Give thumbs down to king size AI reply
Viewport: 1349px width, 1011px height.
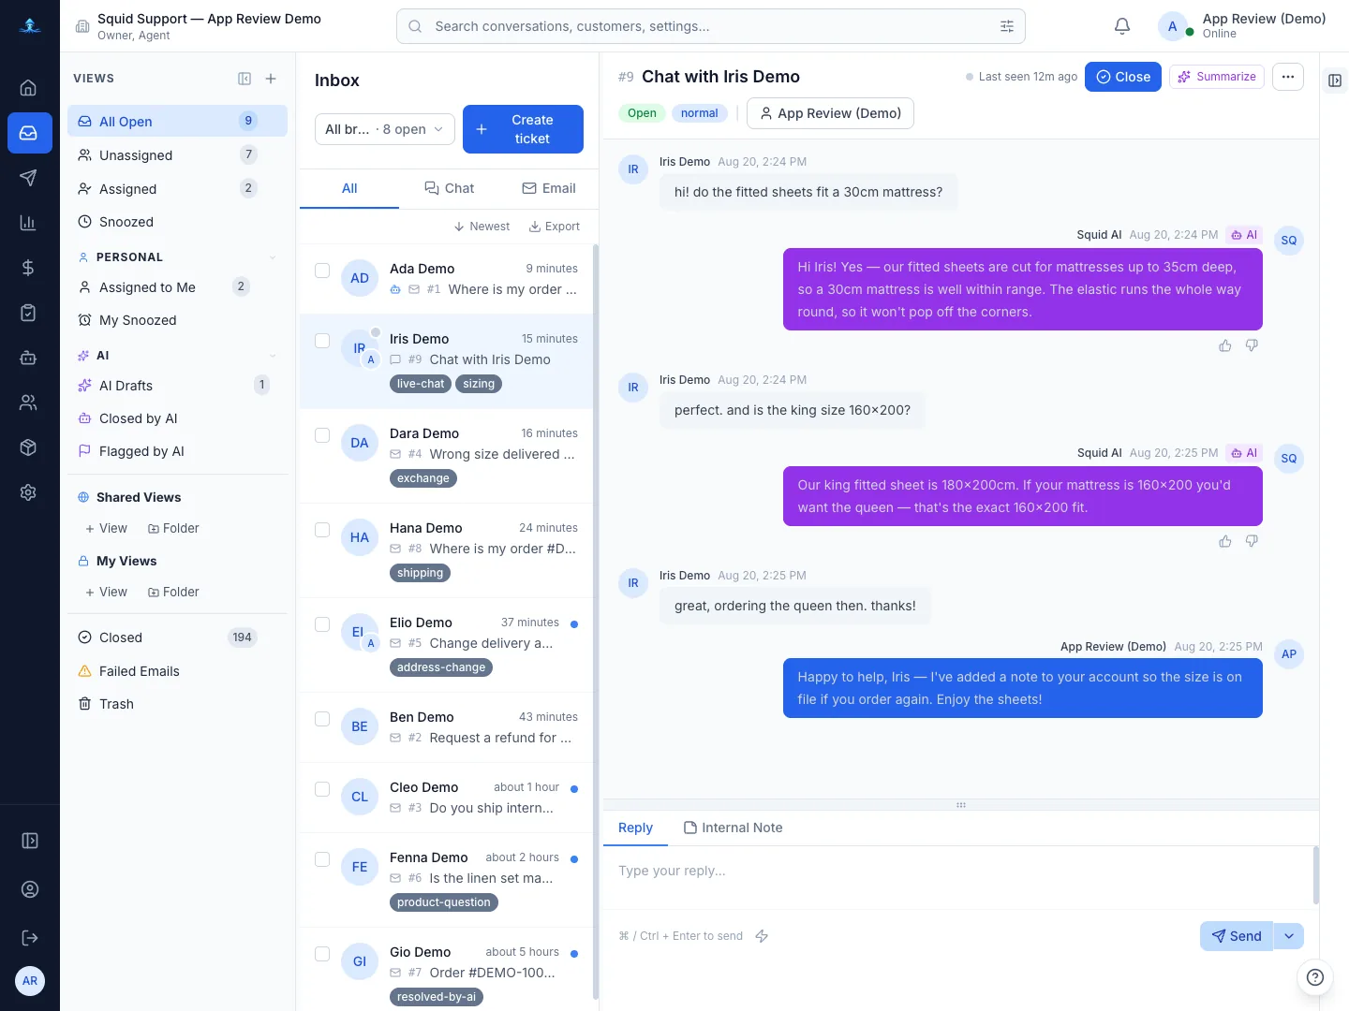coord(1252,541)
